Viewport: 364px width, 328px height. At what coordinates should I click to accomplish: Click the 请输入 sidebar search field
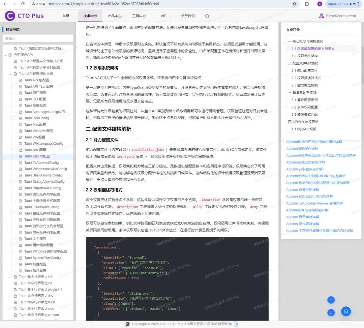tap(38, 38)
